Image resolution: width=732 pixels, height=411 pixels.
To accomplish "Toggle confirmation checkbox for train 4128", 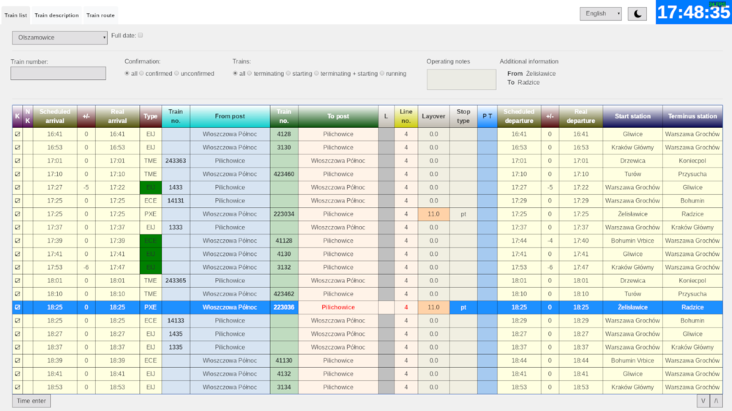I will (18, 134).
